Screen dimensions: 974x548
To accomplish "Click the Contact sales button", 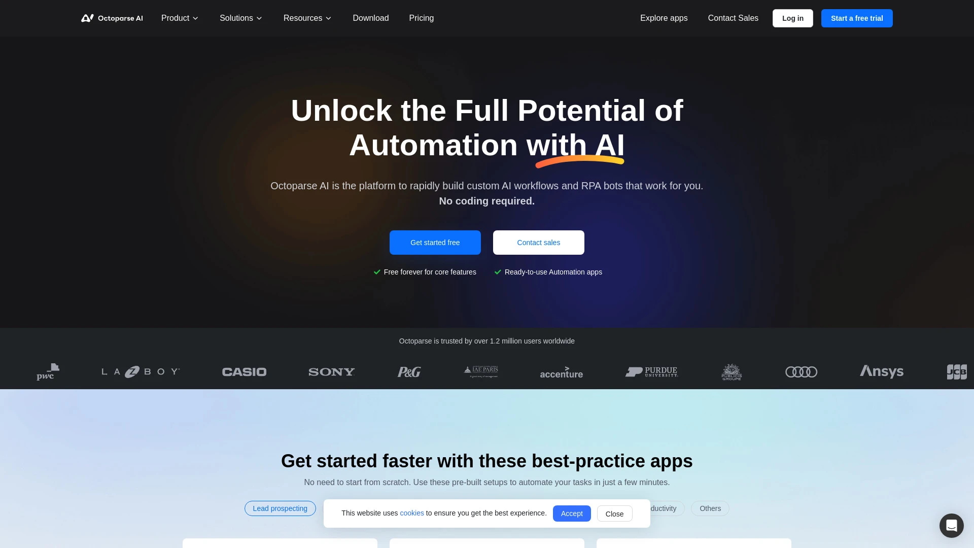I will 539,242.
